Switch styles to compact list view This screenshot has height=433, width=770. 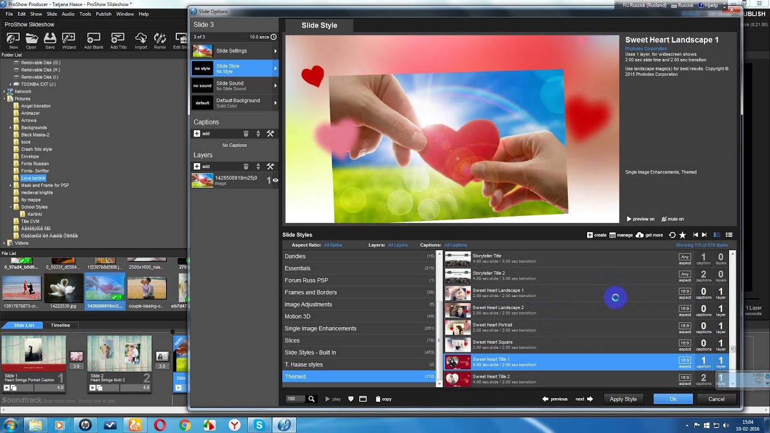pos(729,235)
